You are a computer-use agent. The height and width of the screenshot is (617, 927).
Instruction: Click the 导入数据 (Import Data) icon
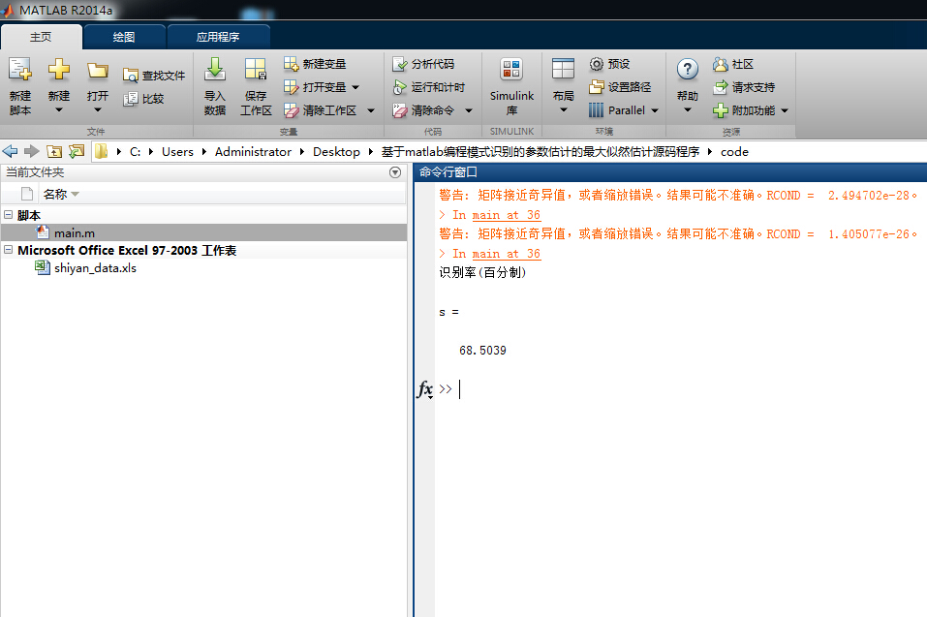(215, 69)
